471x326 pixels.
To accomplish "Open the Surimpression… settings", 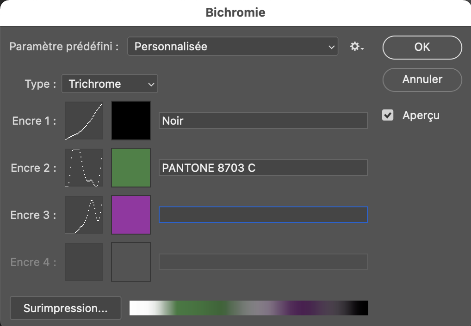I will (65, 308).
